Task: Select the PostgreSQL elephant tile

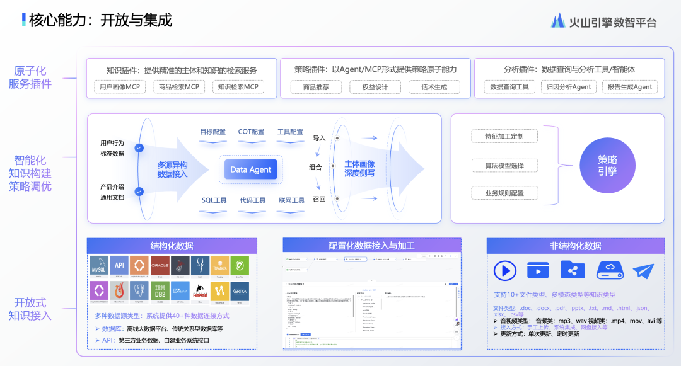Action: (139, 291)
